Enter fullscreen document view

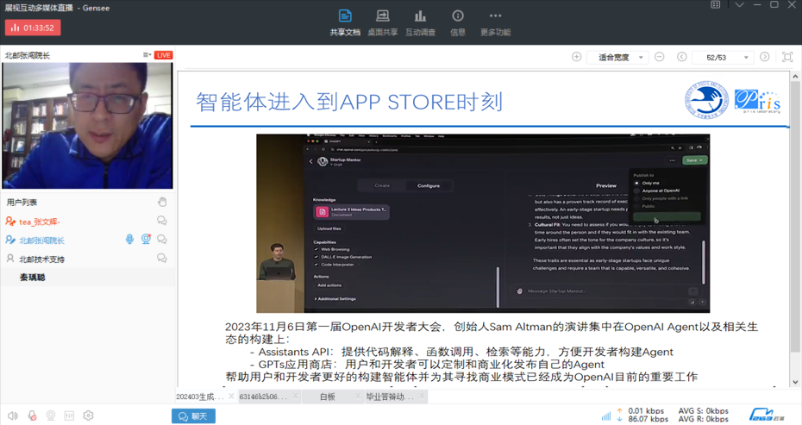tap(787, 57)
